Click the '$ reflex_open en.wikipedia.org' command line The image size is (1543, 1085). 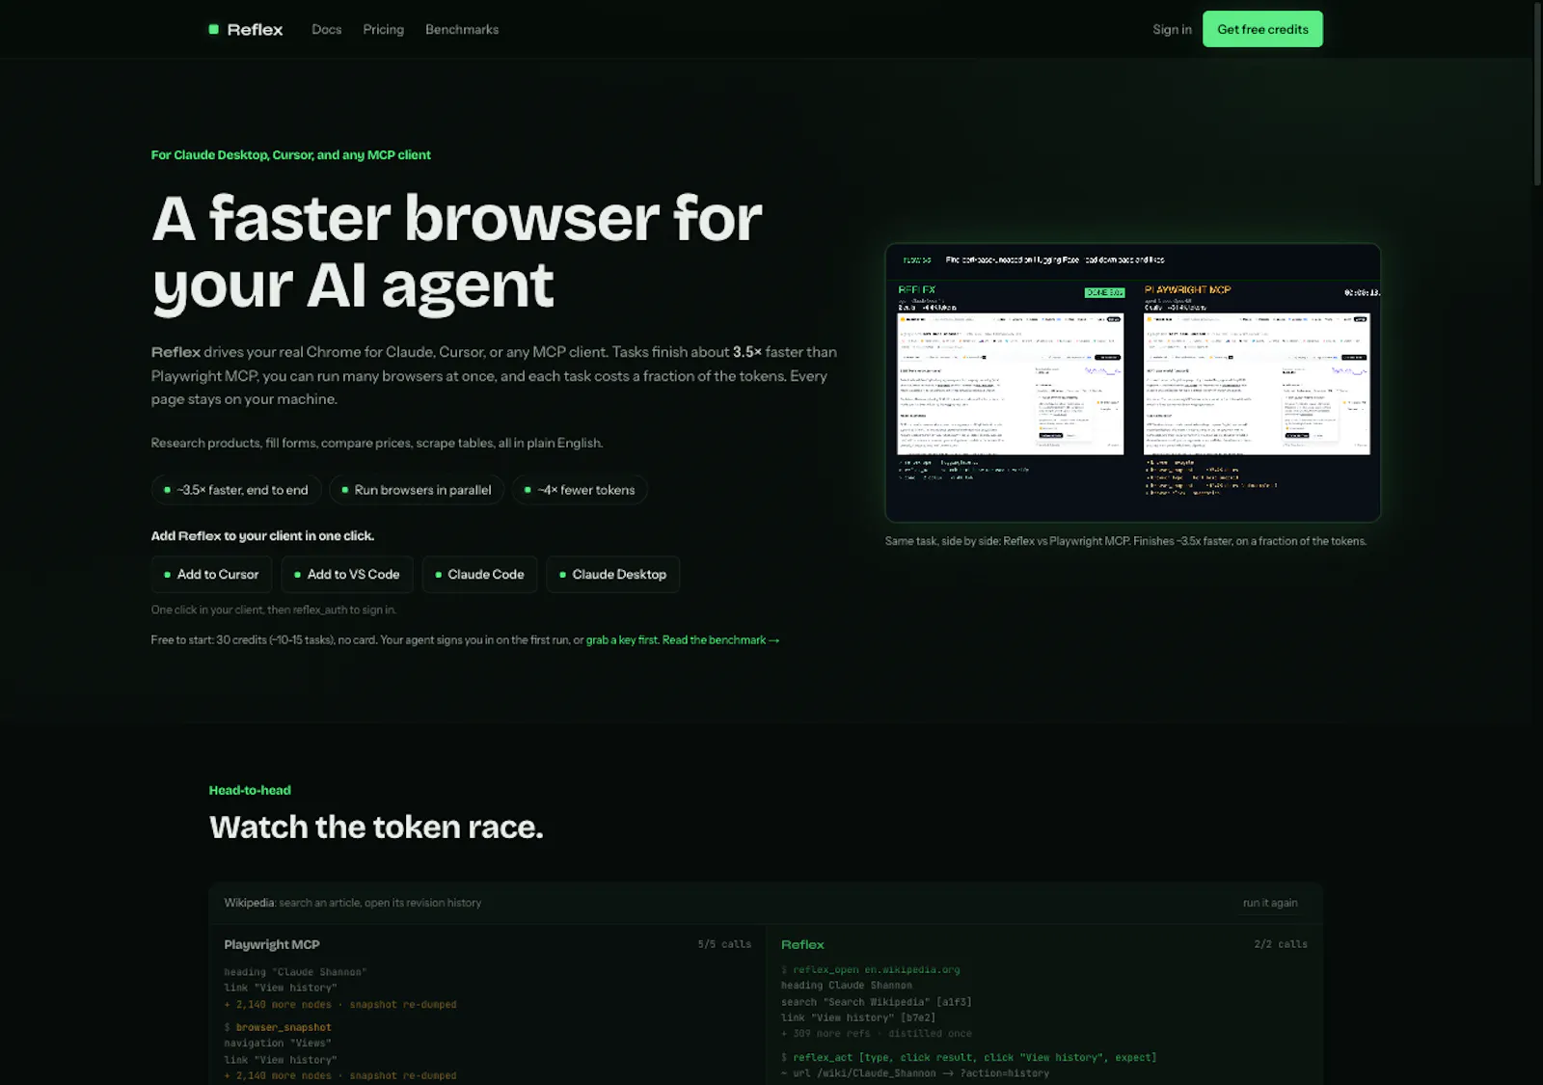[871, 970]
